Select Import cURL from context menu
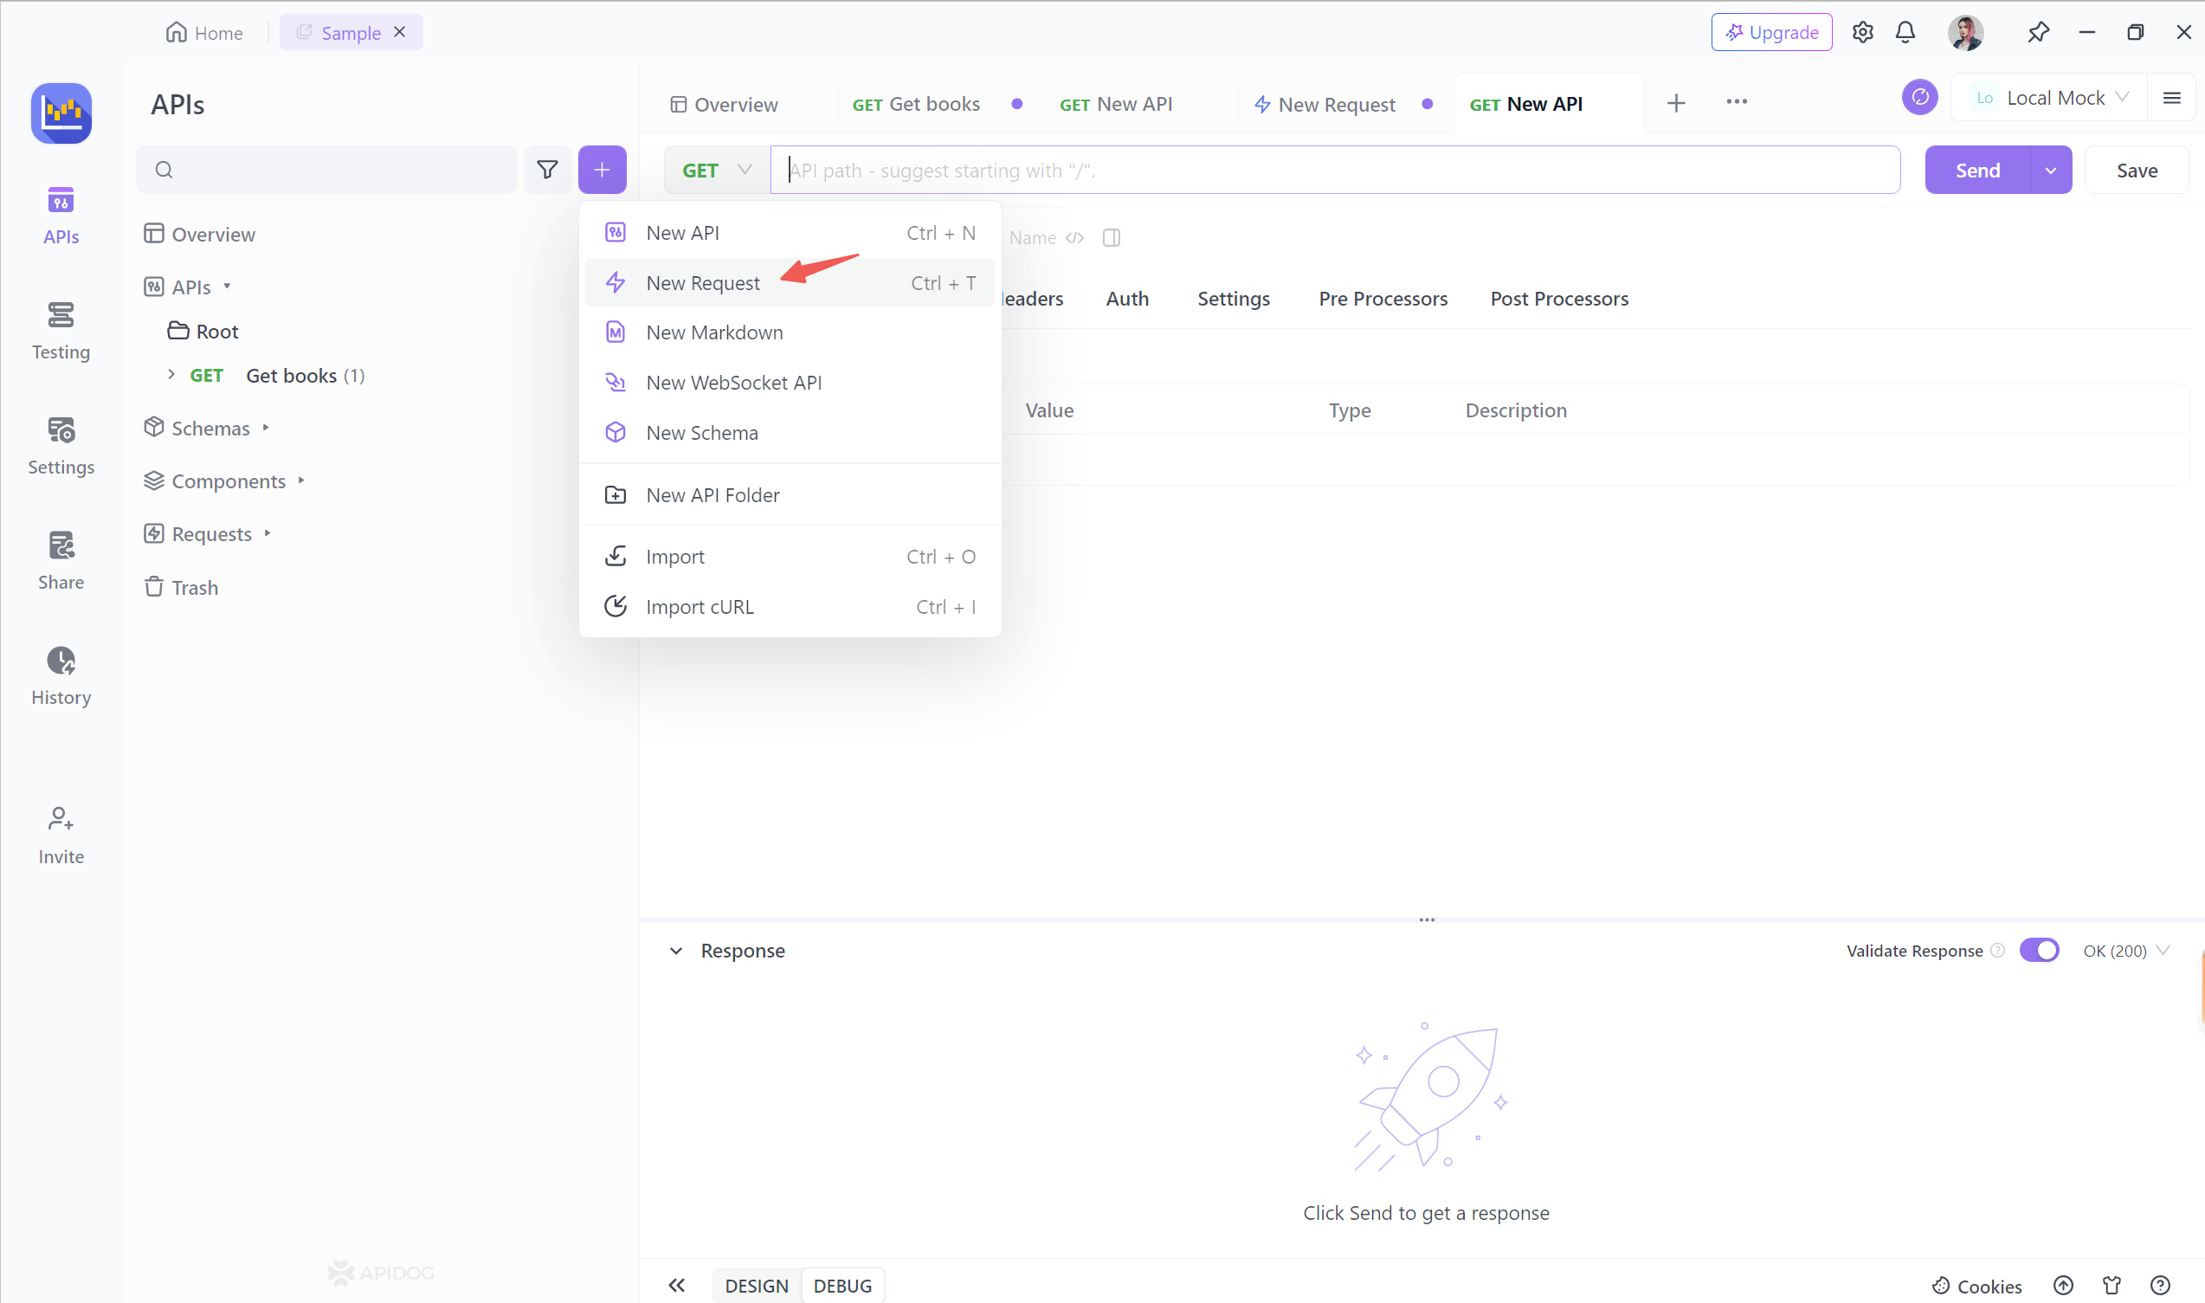Image resolution: width=2205 pixels, height=1303 pixels. 700,607
